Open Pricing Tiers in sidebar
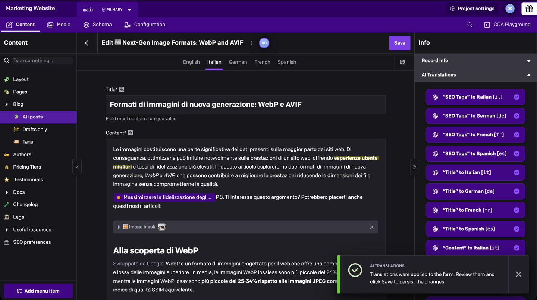Screen dimensions: 537x300 tap(27, 167)
